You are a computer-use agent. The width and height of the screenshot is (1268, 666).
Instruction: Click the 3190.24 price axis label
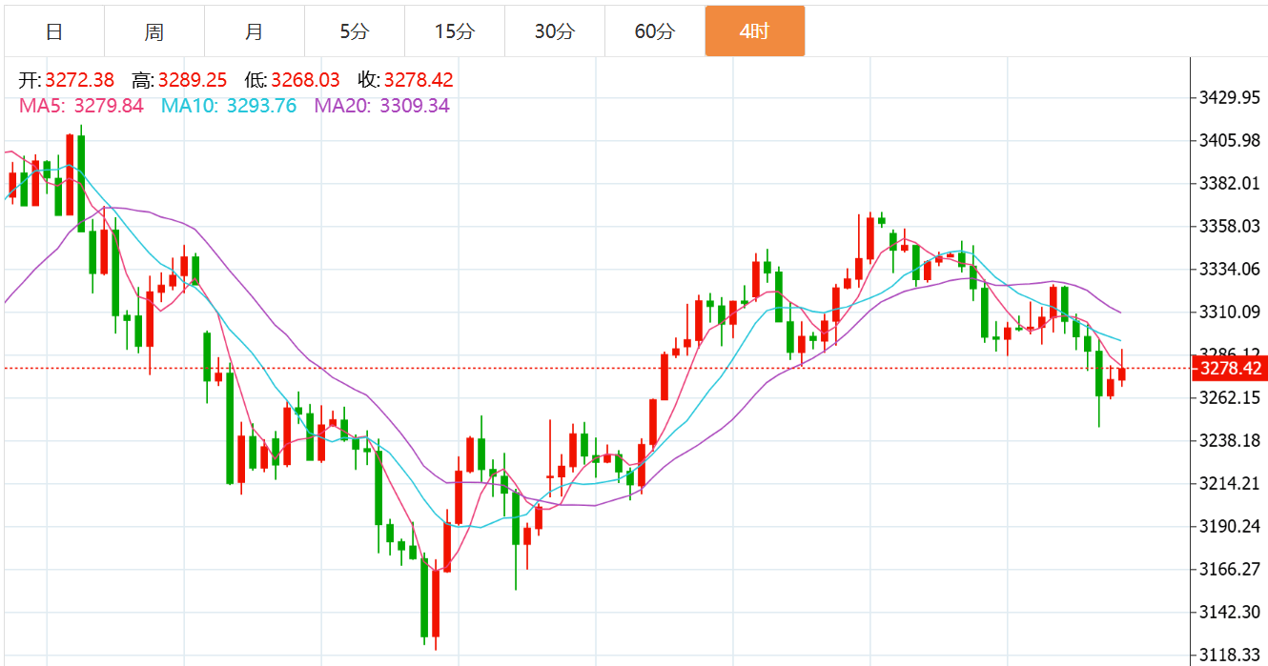click(x=1230, y=526)
